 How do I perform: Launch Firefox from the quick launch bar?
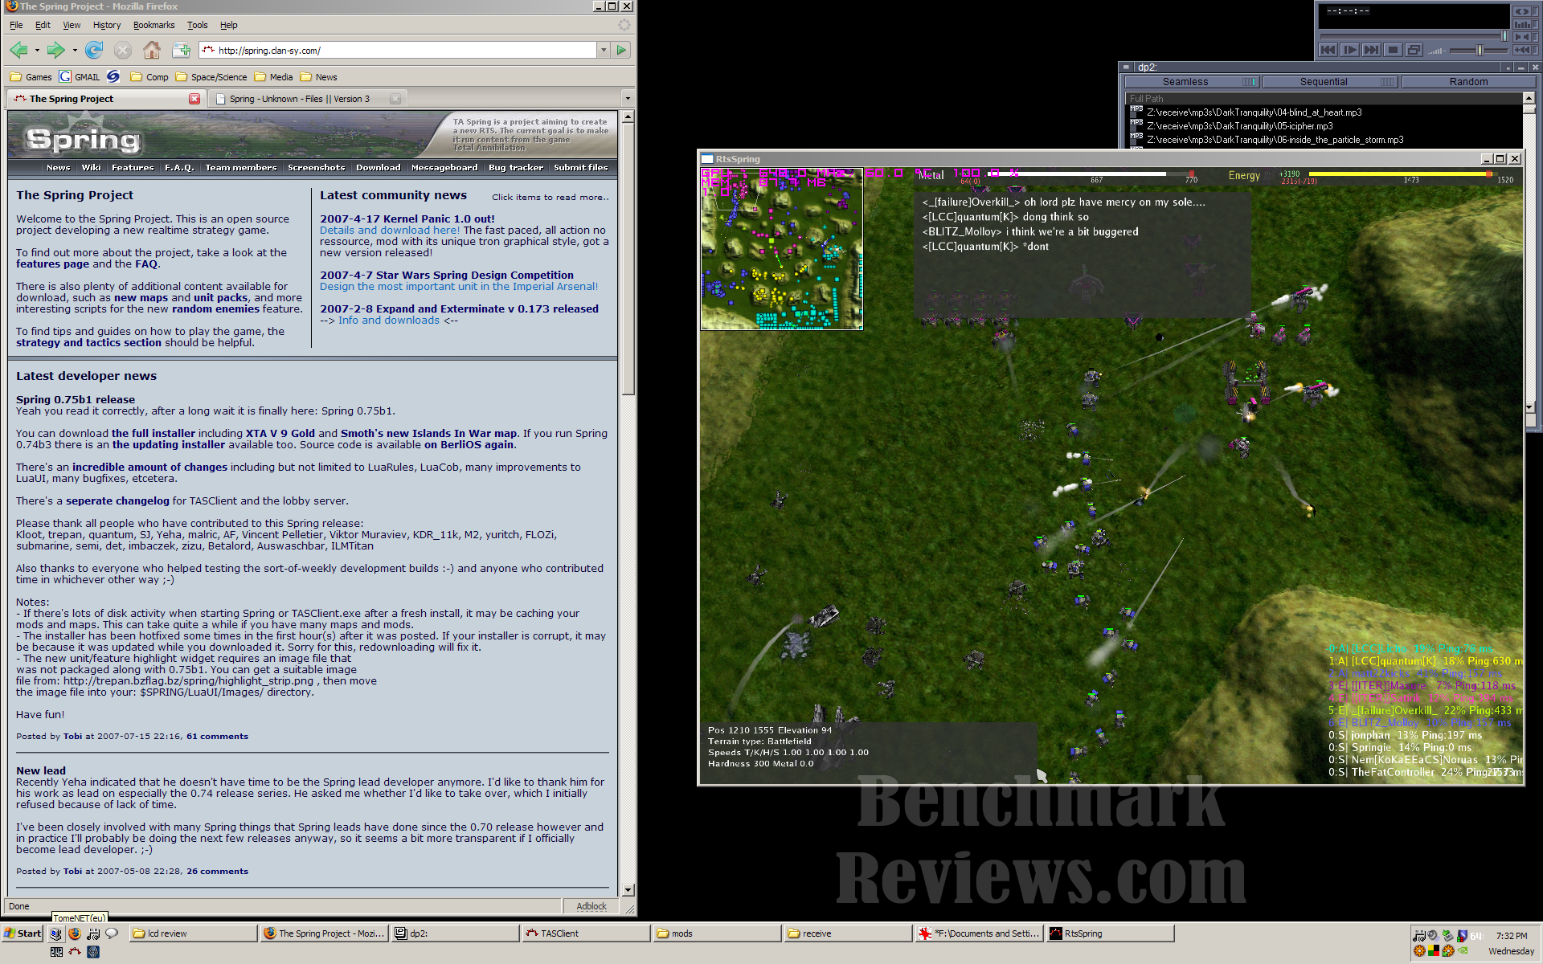(75, 933)
